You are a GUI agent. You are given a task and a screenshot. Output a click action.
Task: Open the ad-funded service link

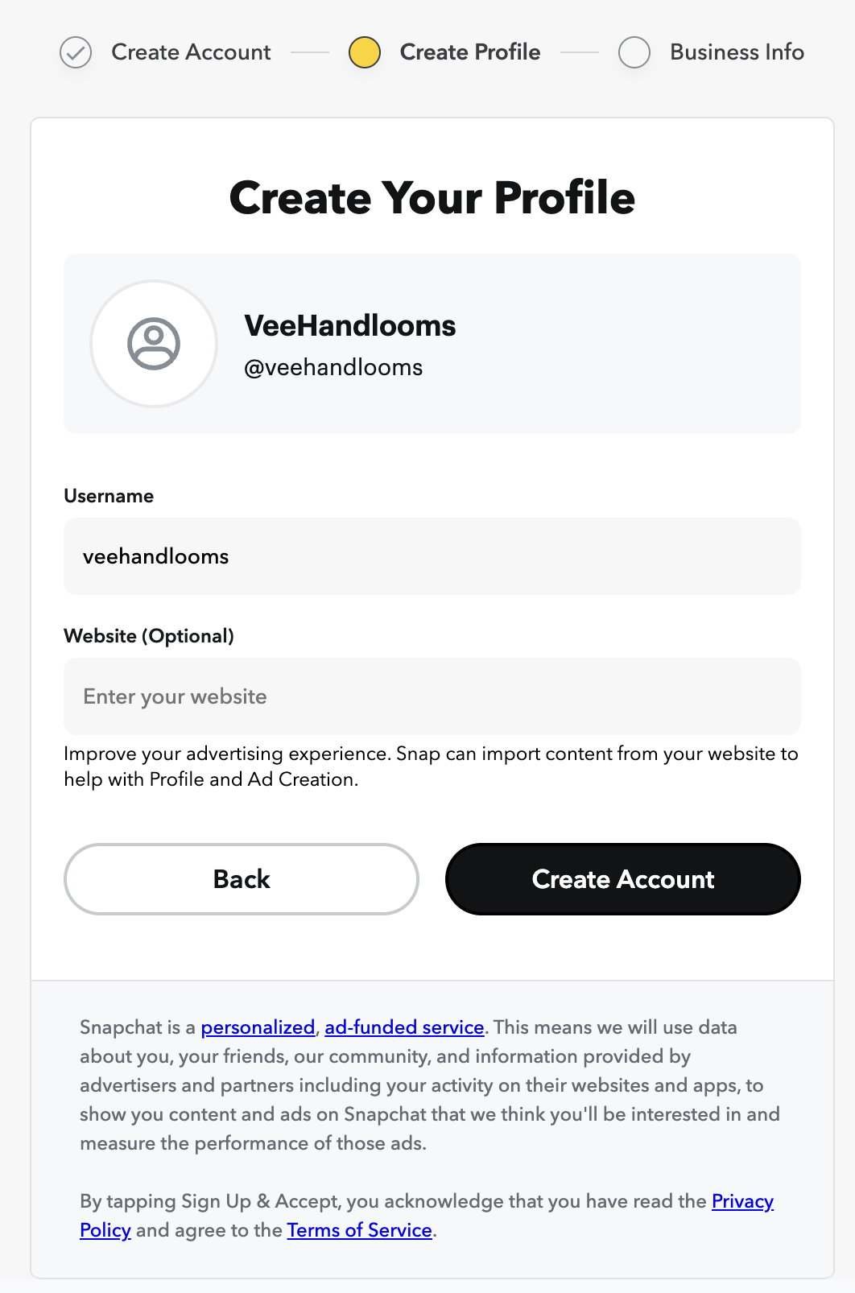(x=404, y=1027)
